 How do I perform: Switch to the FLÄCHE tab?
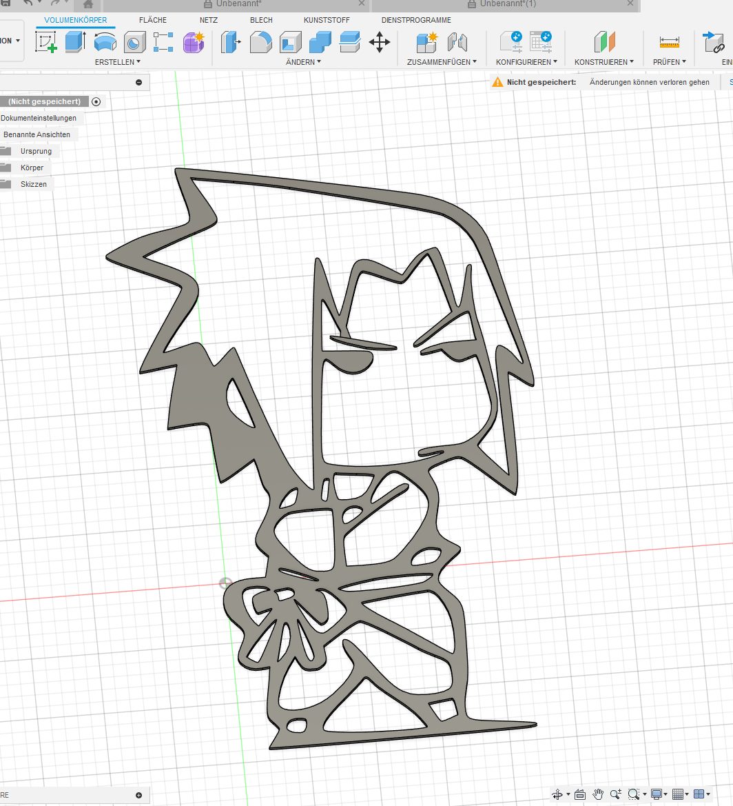click(152, 20)
